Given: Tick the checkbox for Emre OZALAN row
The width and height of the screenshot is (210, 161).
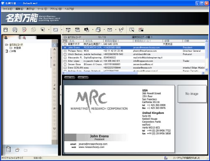Looking at the screenshot, I should [x=65, y=68].
